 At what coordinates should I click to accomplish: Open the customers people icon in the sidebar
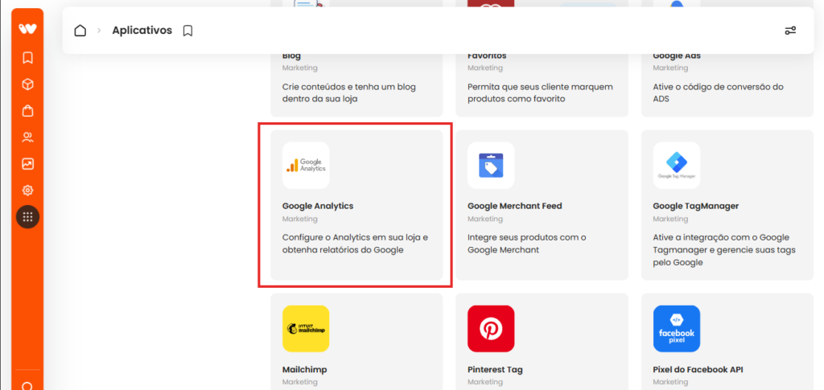28,138
